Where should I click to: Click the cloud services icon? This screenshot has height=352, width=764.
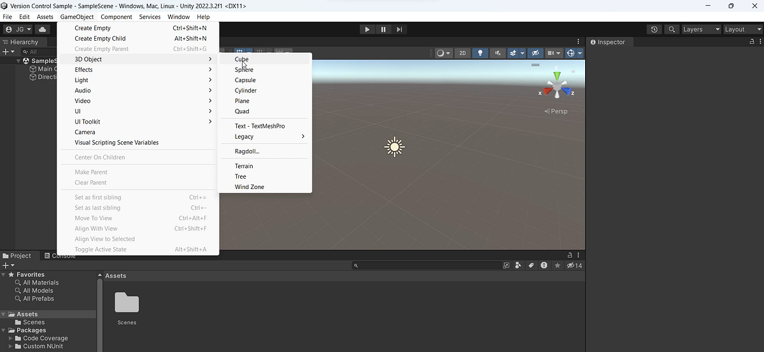42,29
